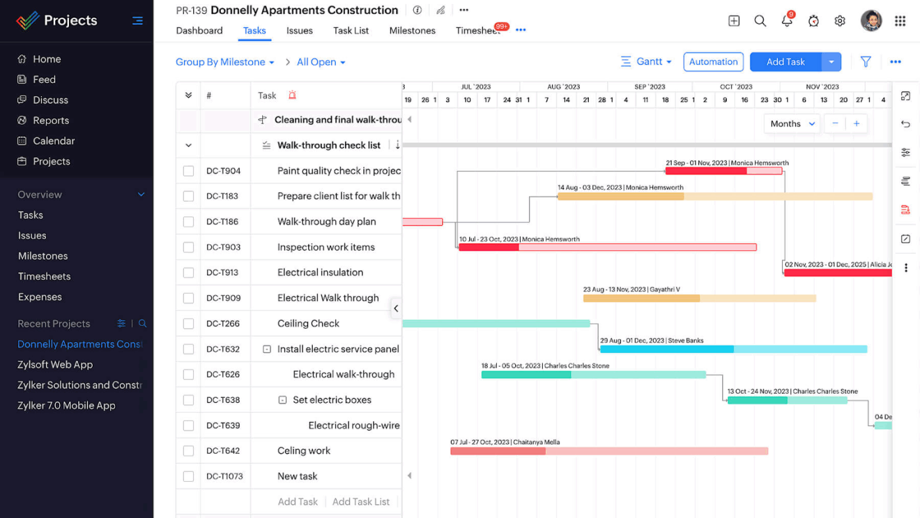Collapse the Walk-through check list group

(187, 145)
